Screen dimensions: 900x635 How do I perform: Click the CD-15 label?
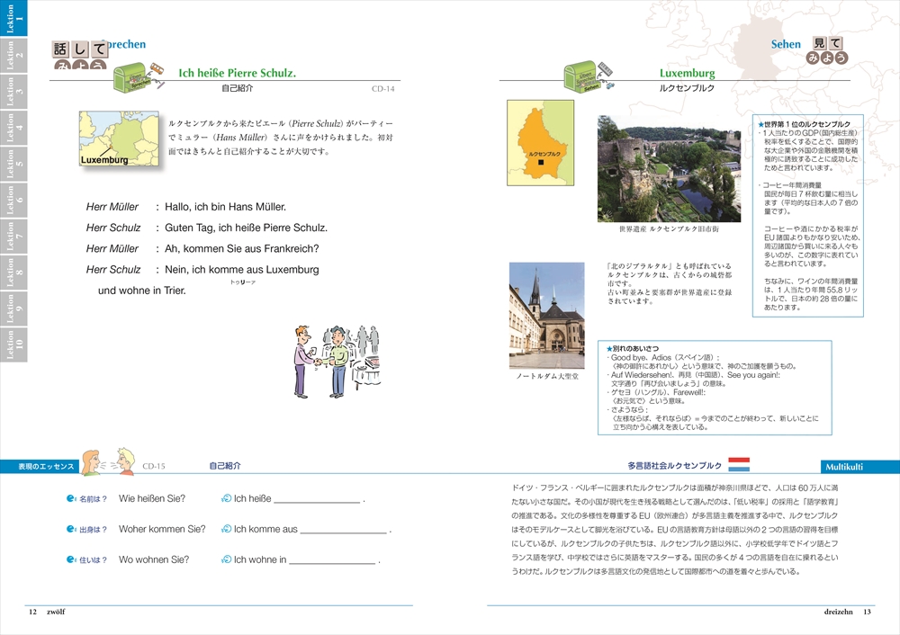coord(154,466)
